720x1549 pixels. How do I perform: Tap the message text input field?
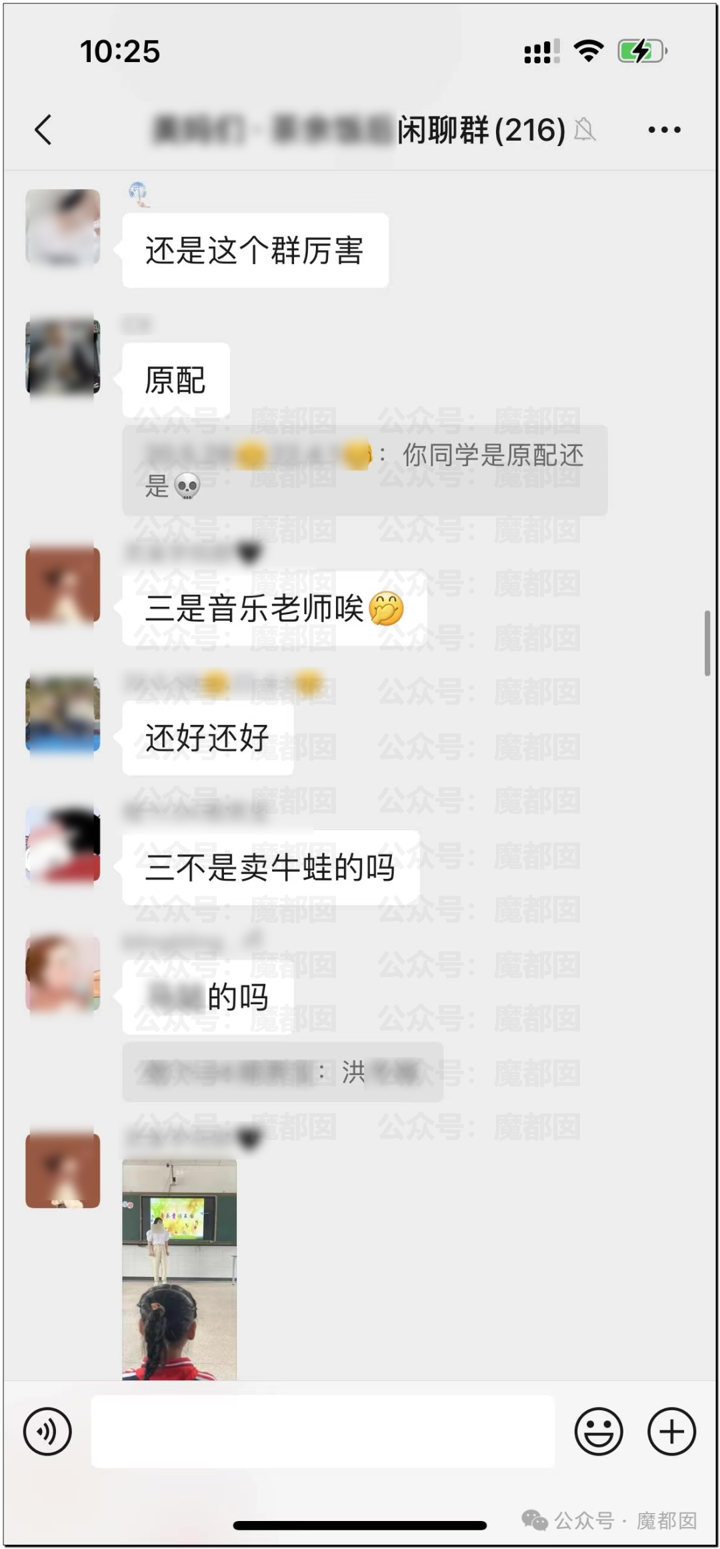click(x=323, y=1431)
